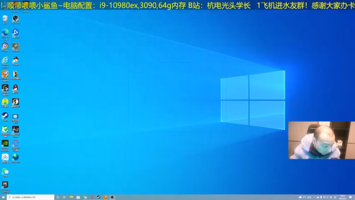Select the gold-framed blue swirl game icon
Viewport: 355px width, 200px height.
16,47
